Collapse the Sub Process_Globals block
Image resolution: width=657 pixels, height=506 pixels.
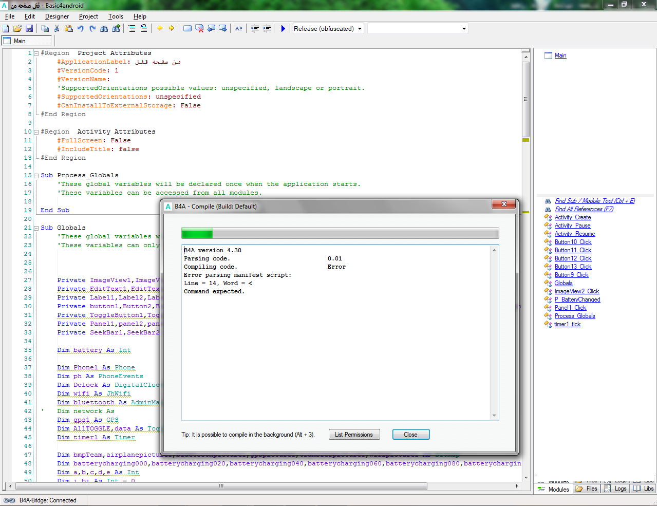pyautogui.click(x=36, y=176)
